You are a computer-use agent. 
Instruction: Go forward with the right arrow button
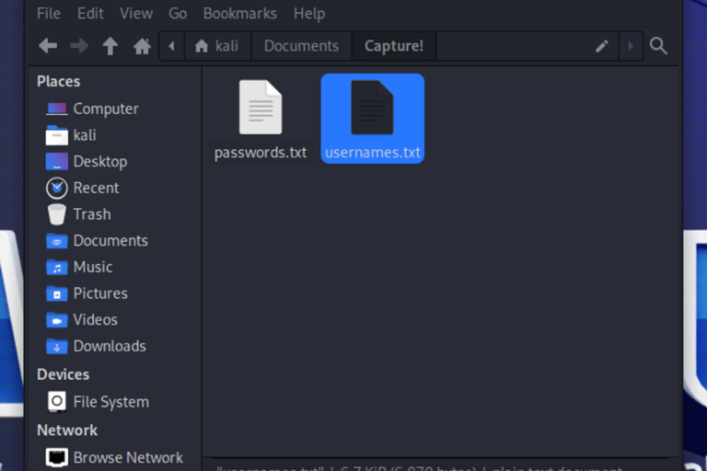click(x=79, y=45)
